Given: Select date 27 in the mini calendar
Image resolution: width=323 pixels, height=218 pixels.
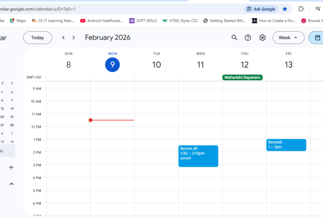Looking at the screenshot, I should [2, 125].
